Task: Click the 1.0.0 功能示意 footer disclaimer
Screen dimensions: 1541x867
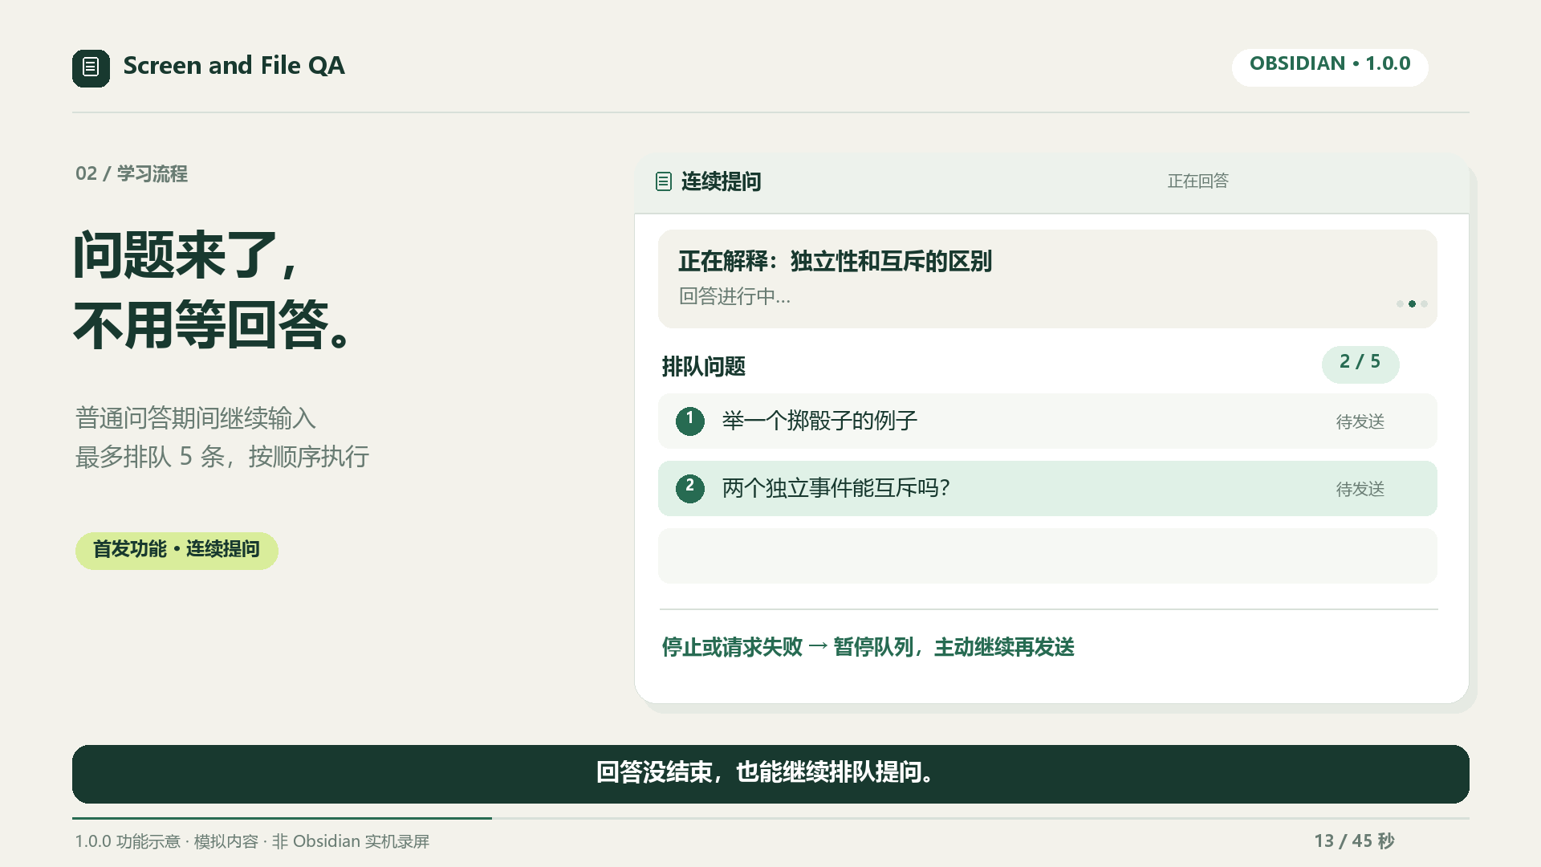Action: pyautogui.click(x=252, y=841)
